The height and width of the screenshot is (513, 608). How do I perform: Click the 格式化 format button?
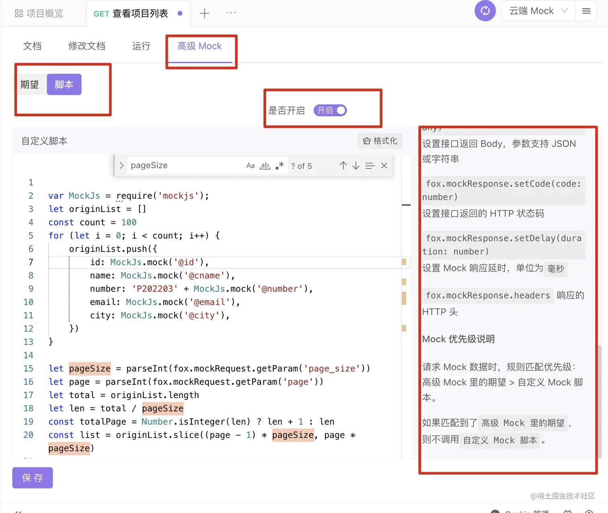[x=380, y=141]
